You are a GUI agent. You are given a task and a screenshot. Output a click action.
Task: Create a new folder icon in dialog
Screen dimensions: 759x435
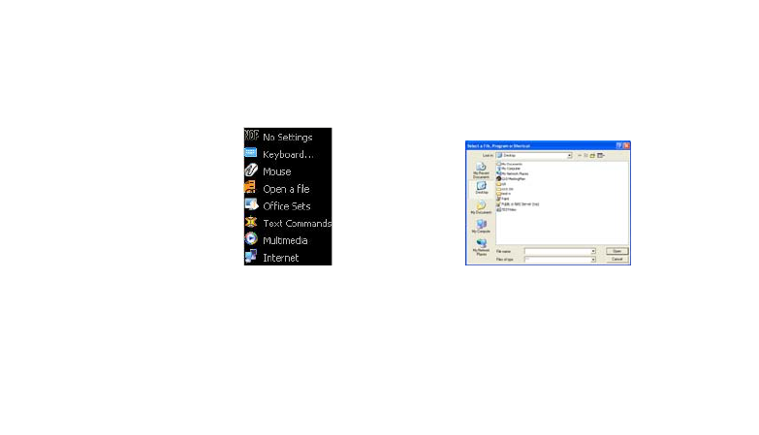(x=592, y=155)
